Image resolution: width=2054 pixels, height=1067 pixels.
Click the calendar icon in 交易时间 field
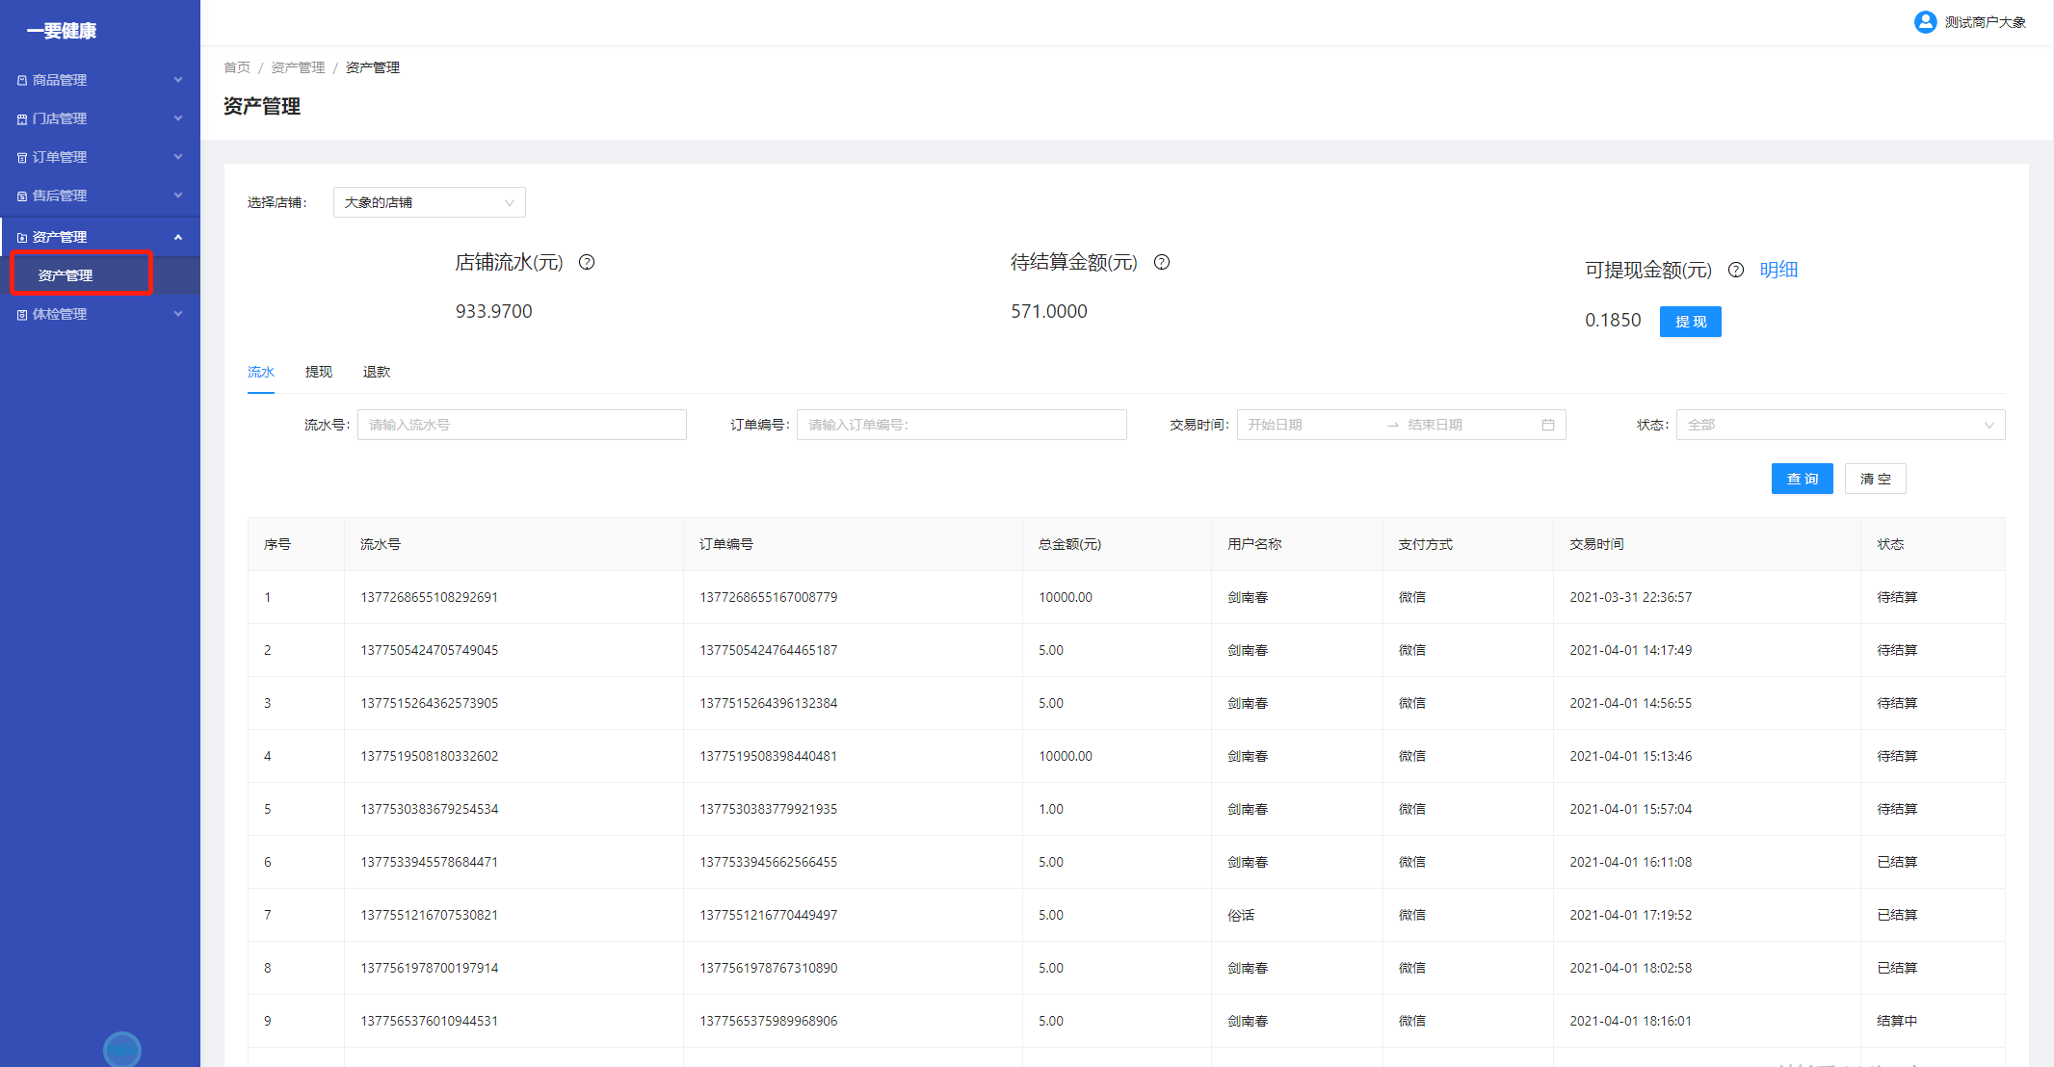(1548, 425)
